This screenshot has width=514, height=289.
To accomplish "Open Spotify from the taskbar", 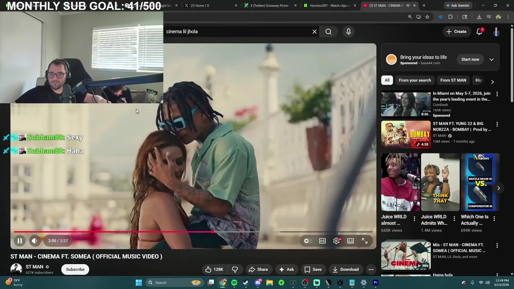I will point(234,283).
